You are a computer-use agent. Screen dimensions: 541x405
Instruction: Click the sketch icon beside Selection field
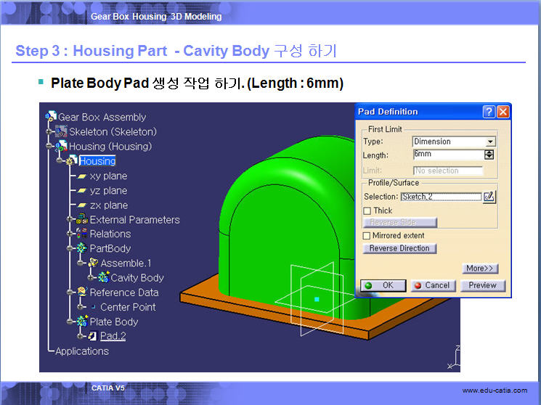click(x=489, y=196)
